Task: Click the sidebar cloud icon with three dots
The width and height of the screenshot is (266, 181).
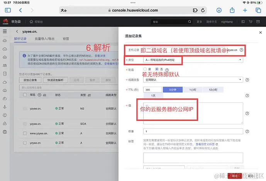Action: pyautogui.click(x=5, y=49)
